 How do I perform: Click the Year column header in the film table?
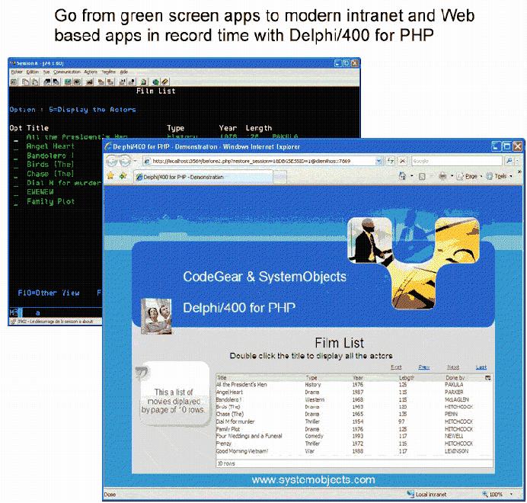click(358, 378)
